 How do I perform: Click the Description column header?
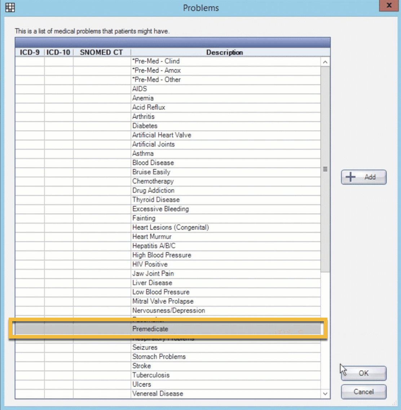(224, 52)
